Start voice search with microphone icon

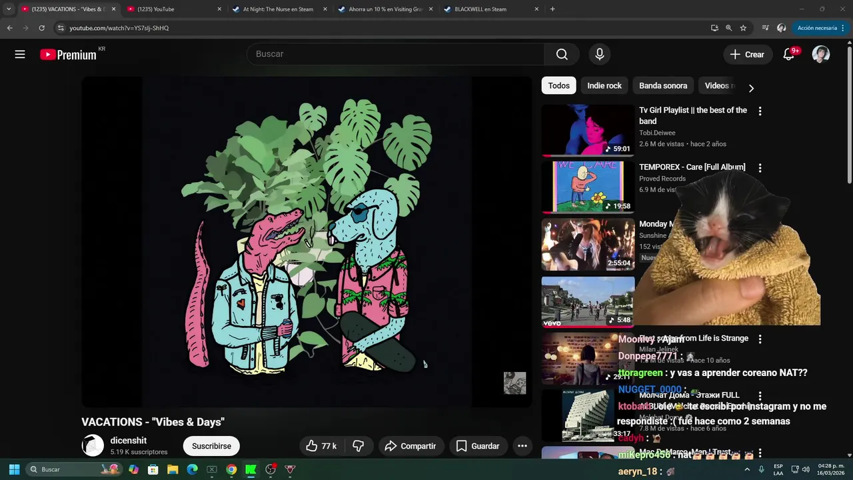(x=600, y=54)
